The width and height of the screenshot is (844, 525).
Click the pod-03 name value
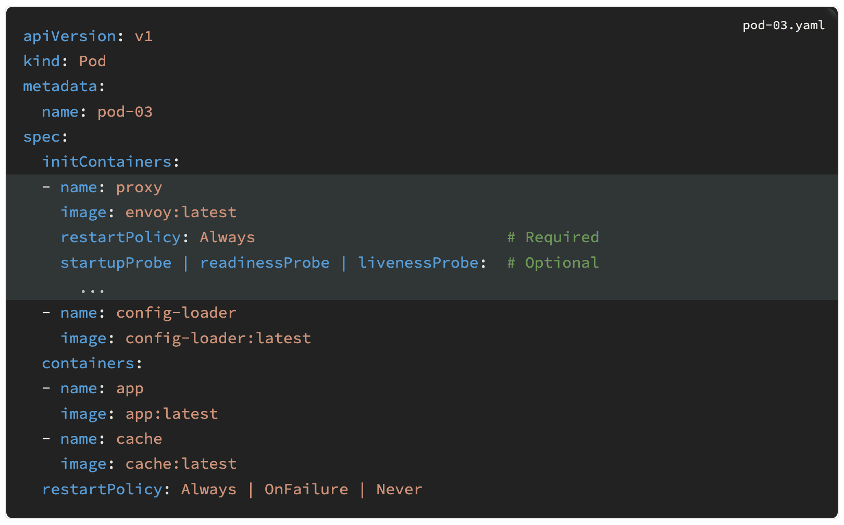pos(125,112)
